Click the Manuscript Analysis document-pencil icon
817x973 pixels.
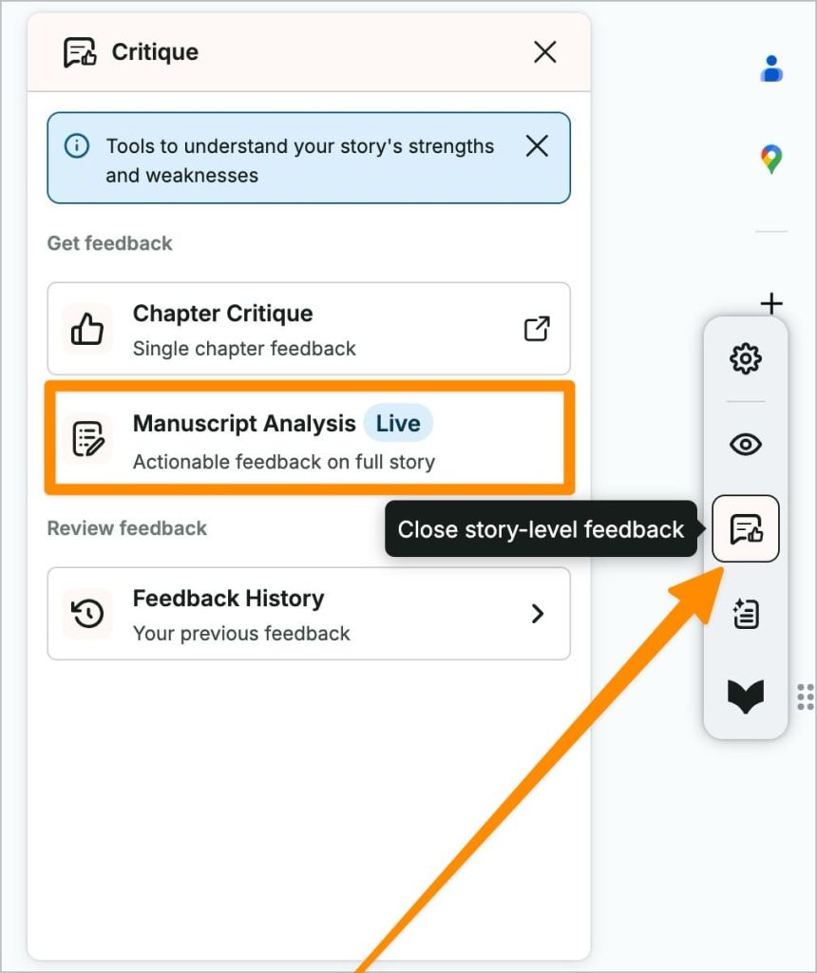click(88, 439)
